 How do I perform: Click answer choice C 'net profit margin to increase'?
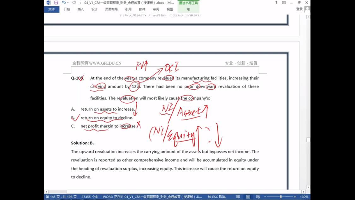tap(109, 126)
